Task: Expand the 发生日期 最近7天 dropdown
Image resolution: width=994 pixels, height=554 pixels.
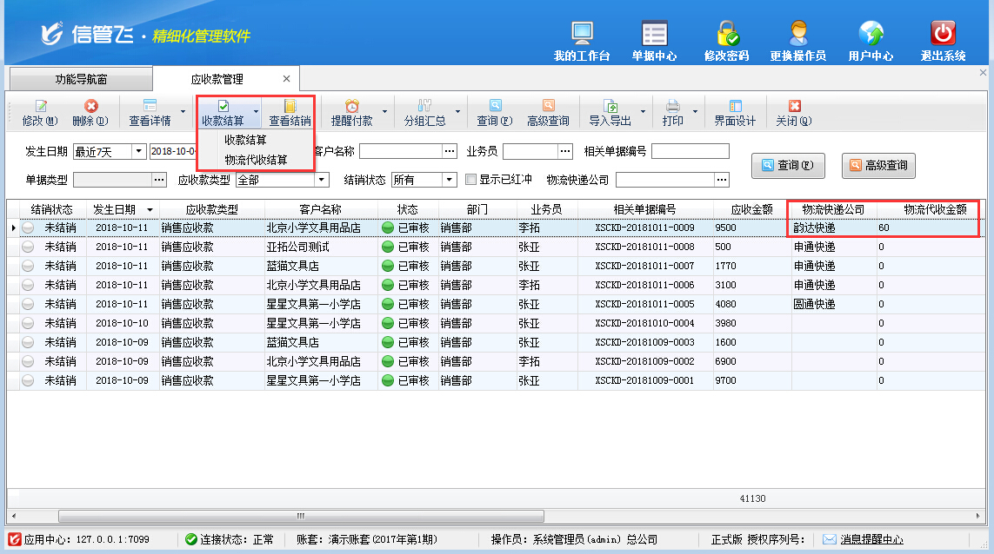Action: pyautogui.click(x=139, y=152)
